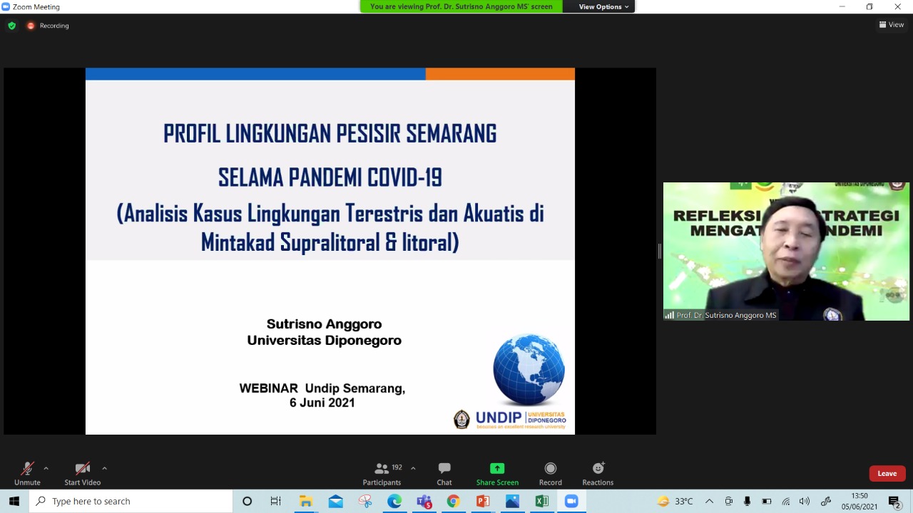This screenshot has width=913, height=513.
Task: Click 'Universitas Diponegoro' text on slide
Action: point(325,341)
